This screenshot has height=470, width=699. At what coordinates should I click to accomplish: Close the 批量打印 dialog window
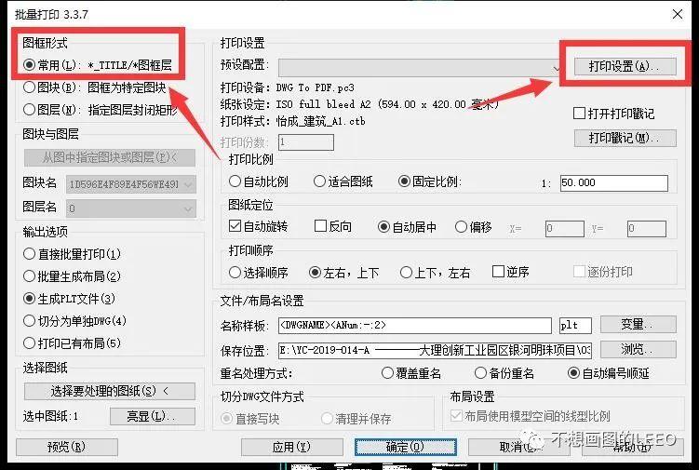pos(678,14)
